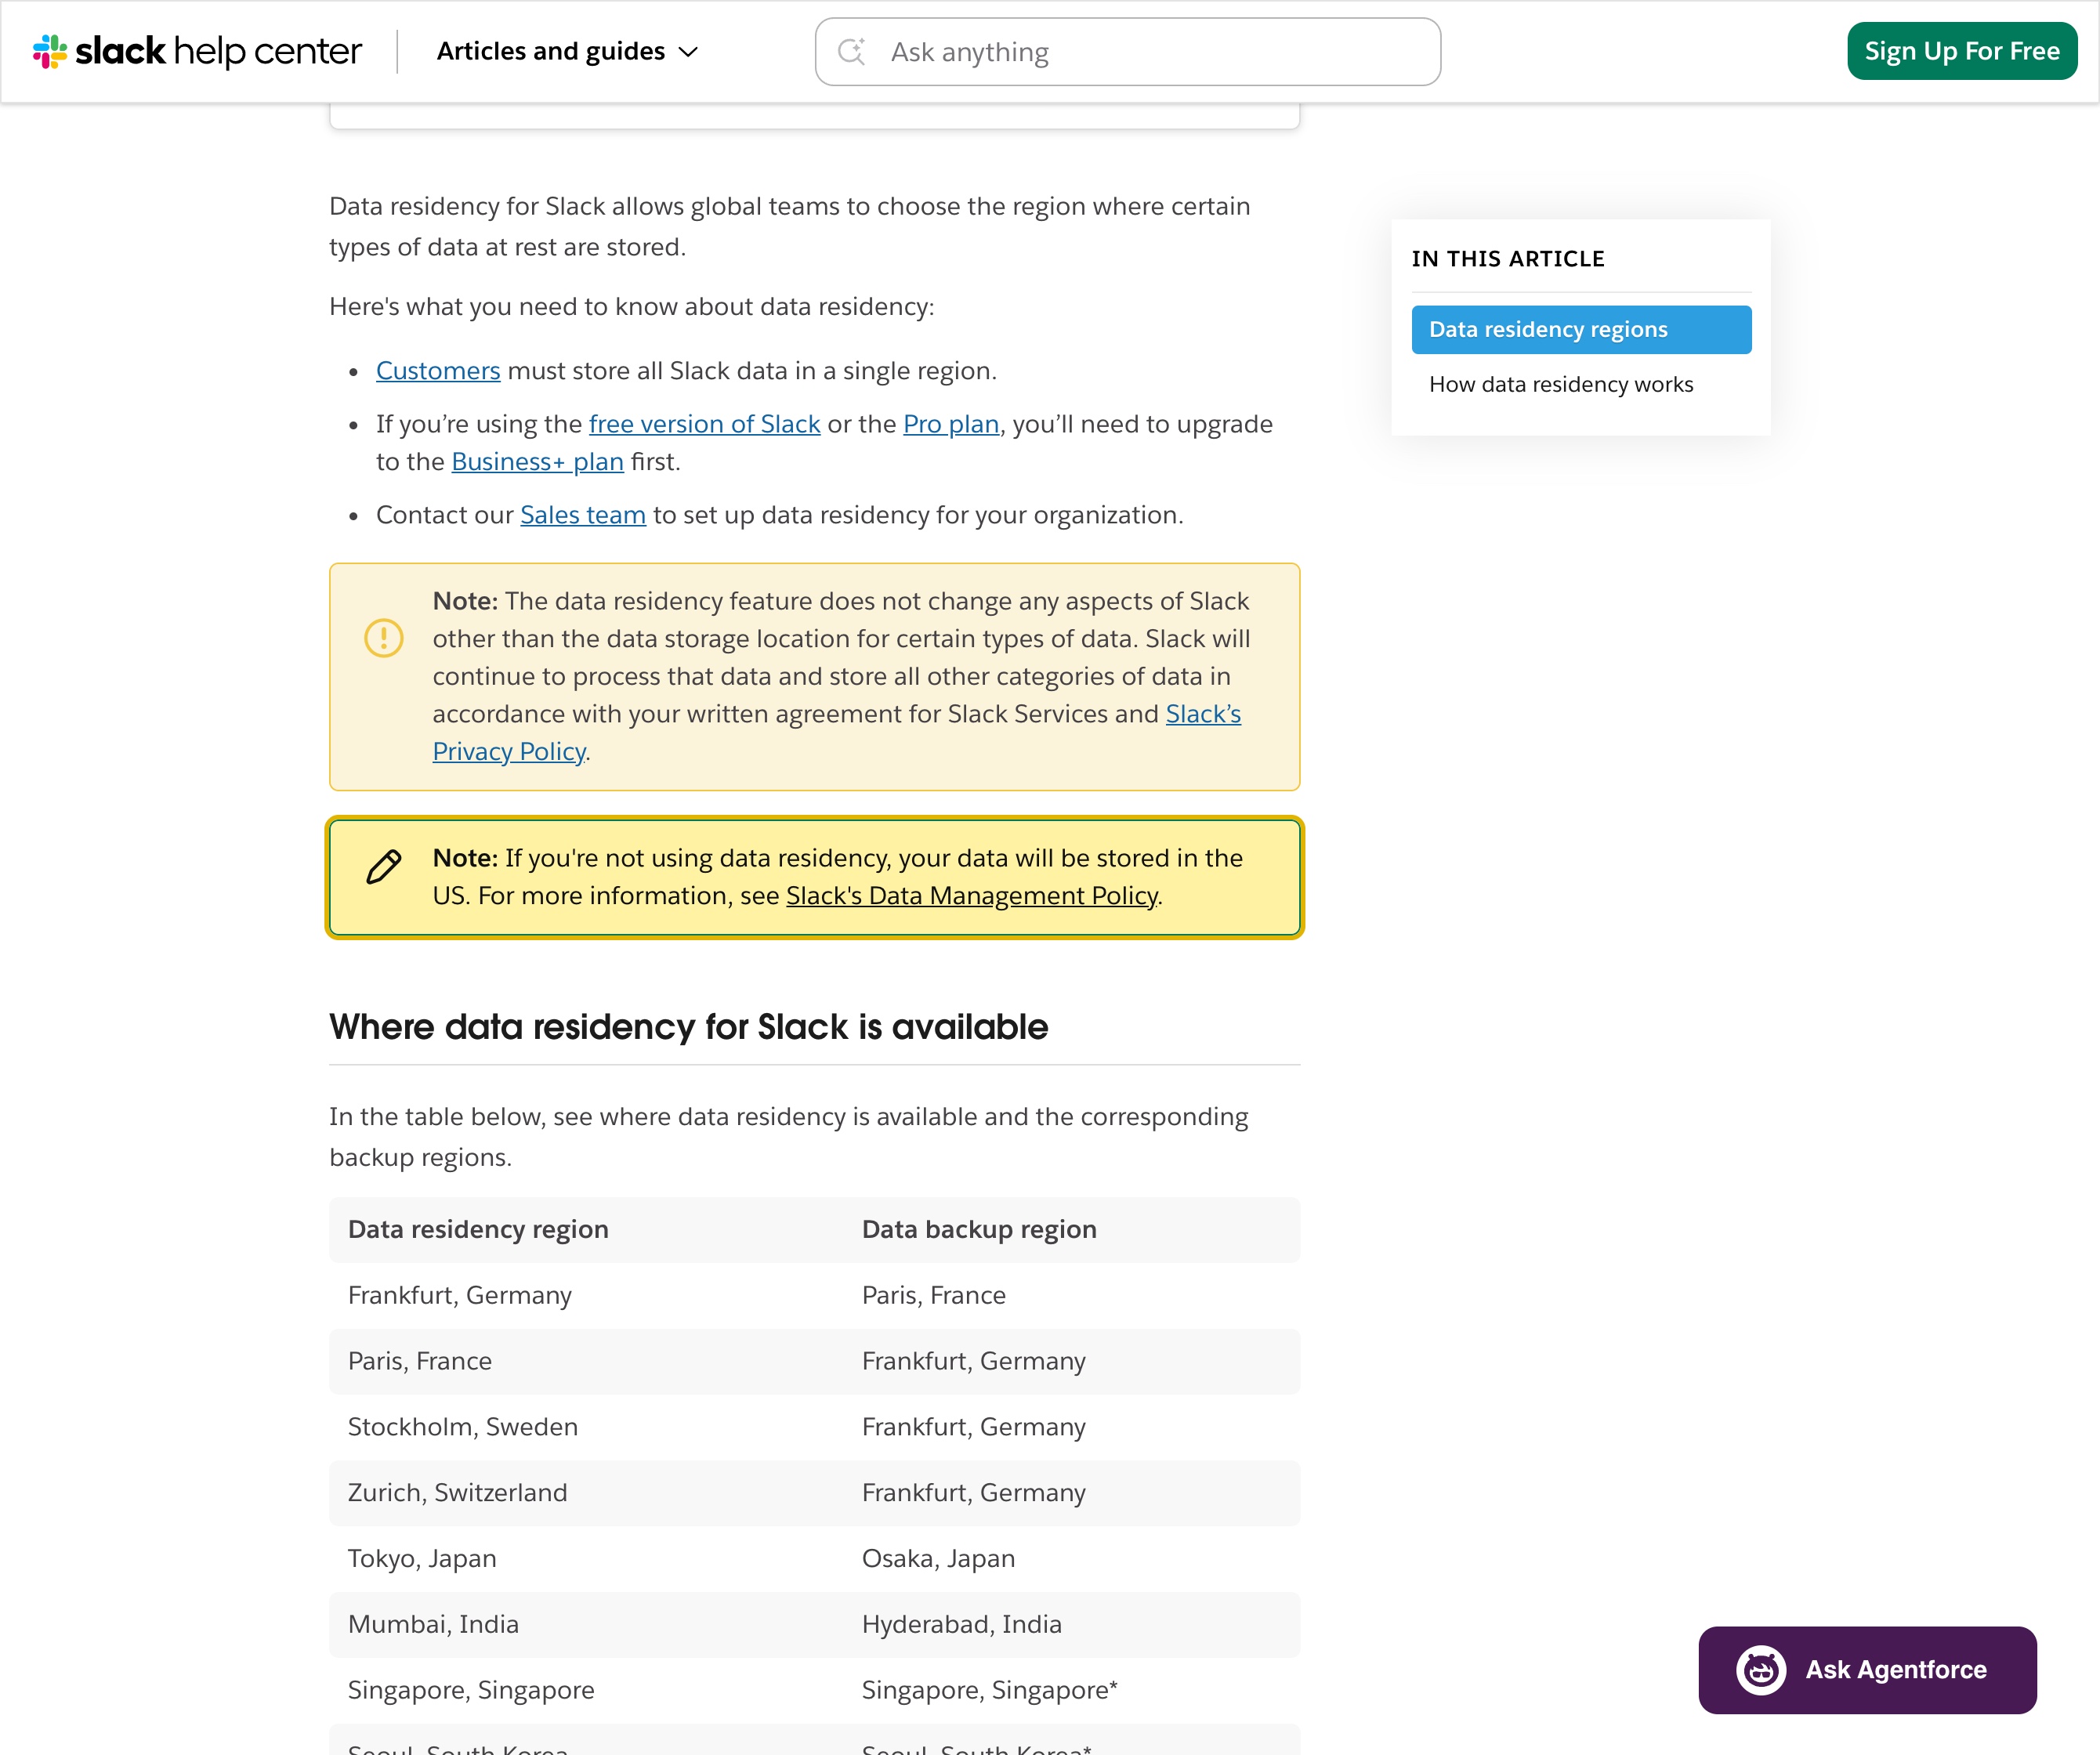Click the Singapore, Singapore* backup cell
The height and width of the screenshot is (1755, 2100).
coord(989,1690)
